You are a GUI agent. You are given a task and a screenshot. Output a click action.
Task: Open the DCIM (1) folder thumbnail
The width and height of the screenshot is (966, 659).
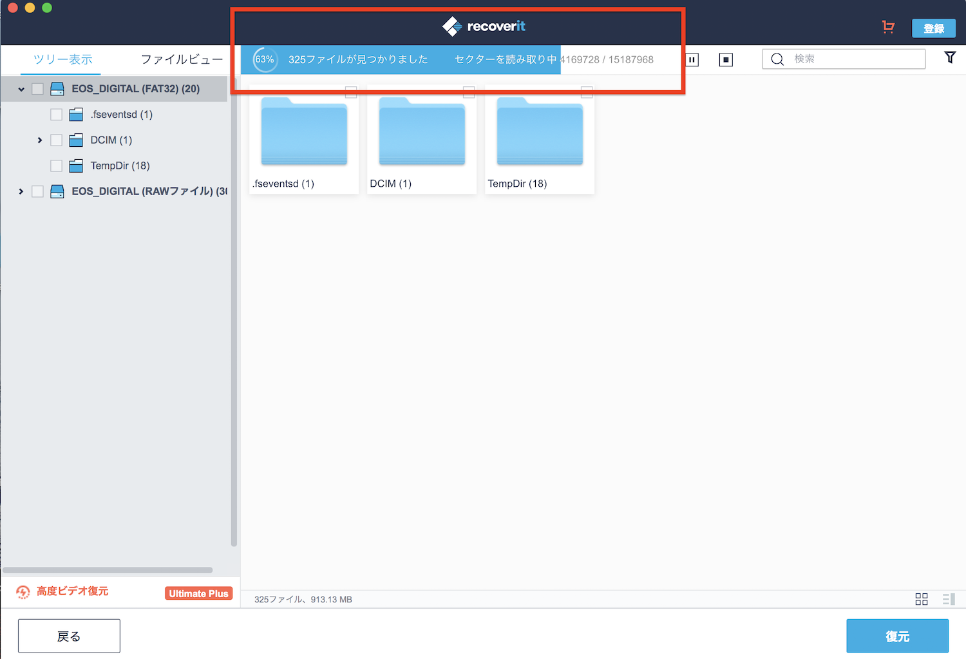[x=422, y=139]
